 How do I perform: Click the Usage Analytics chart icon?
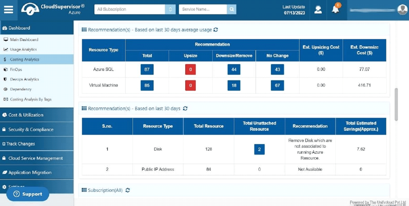click(x=6, y=49)
